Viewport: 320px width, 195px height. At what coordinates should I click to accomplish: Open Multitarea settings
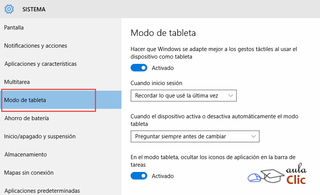(x=17, y=82)
